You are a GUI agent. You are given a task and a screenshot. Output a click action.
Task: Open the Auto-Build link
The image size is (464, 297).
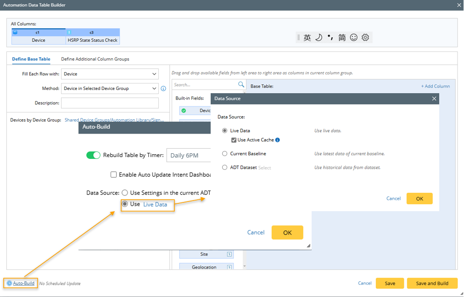click(24, 283)
